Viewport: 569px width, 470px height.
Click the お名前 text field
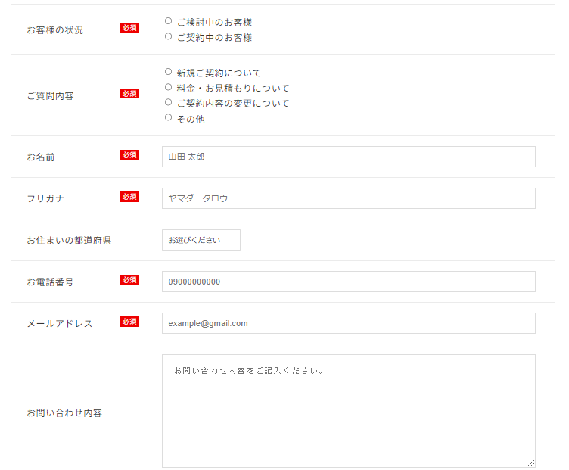click(x=348, y=157)
